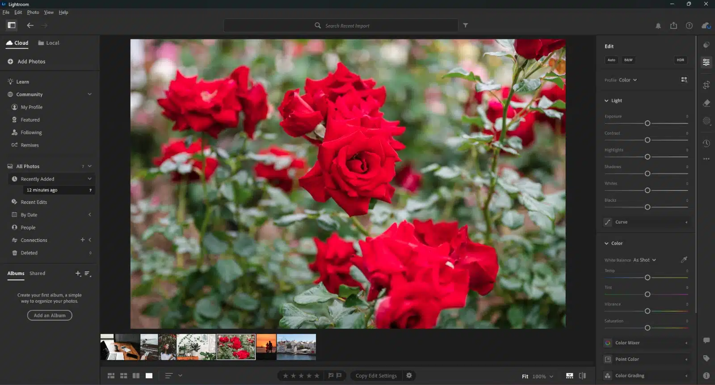Screen dimensions: 715x385
Task: Select the Healing eraser tool
Action: 706,103
